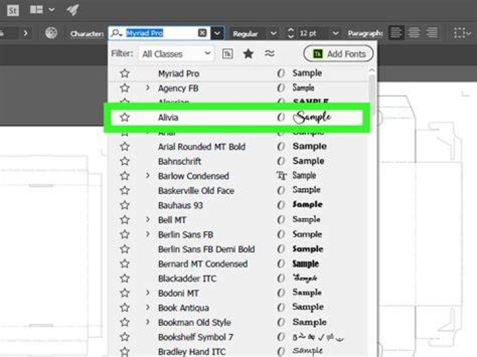This screenshot has height=357, width=477.
Task: Clear the font name field with X
Action: (x=202, y=33)
